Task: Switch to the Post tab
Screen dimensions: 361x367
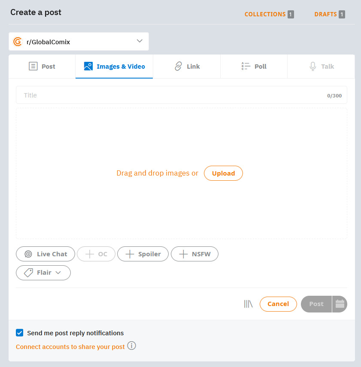Action: pyautogui.click(x=42, y=67)
